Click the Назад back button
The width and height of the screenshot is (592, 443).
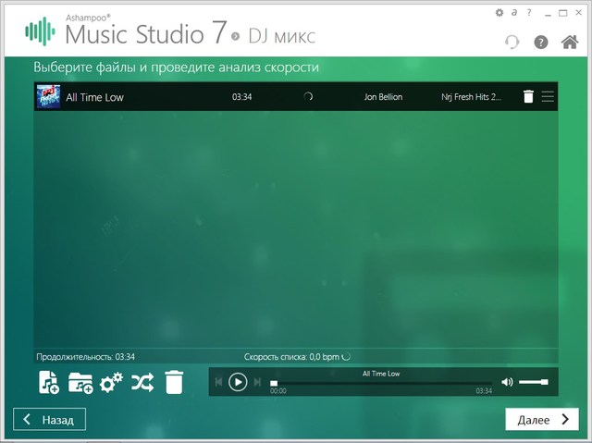[x=50, y=419]
